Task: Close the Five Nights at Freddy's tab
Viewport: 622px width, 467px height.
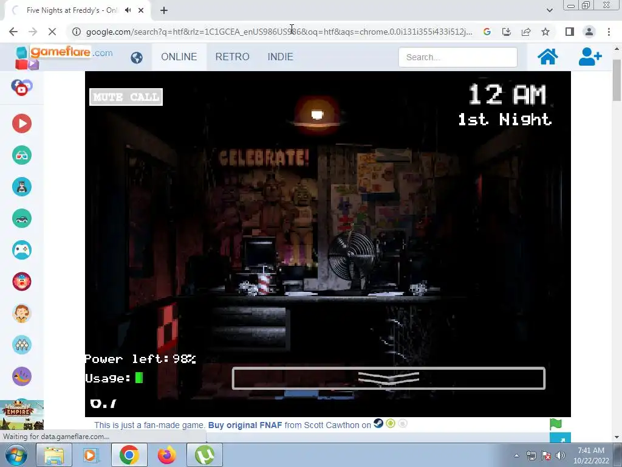Action: 141,10
